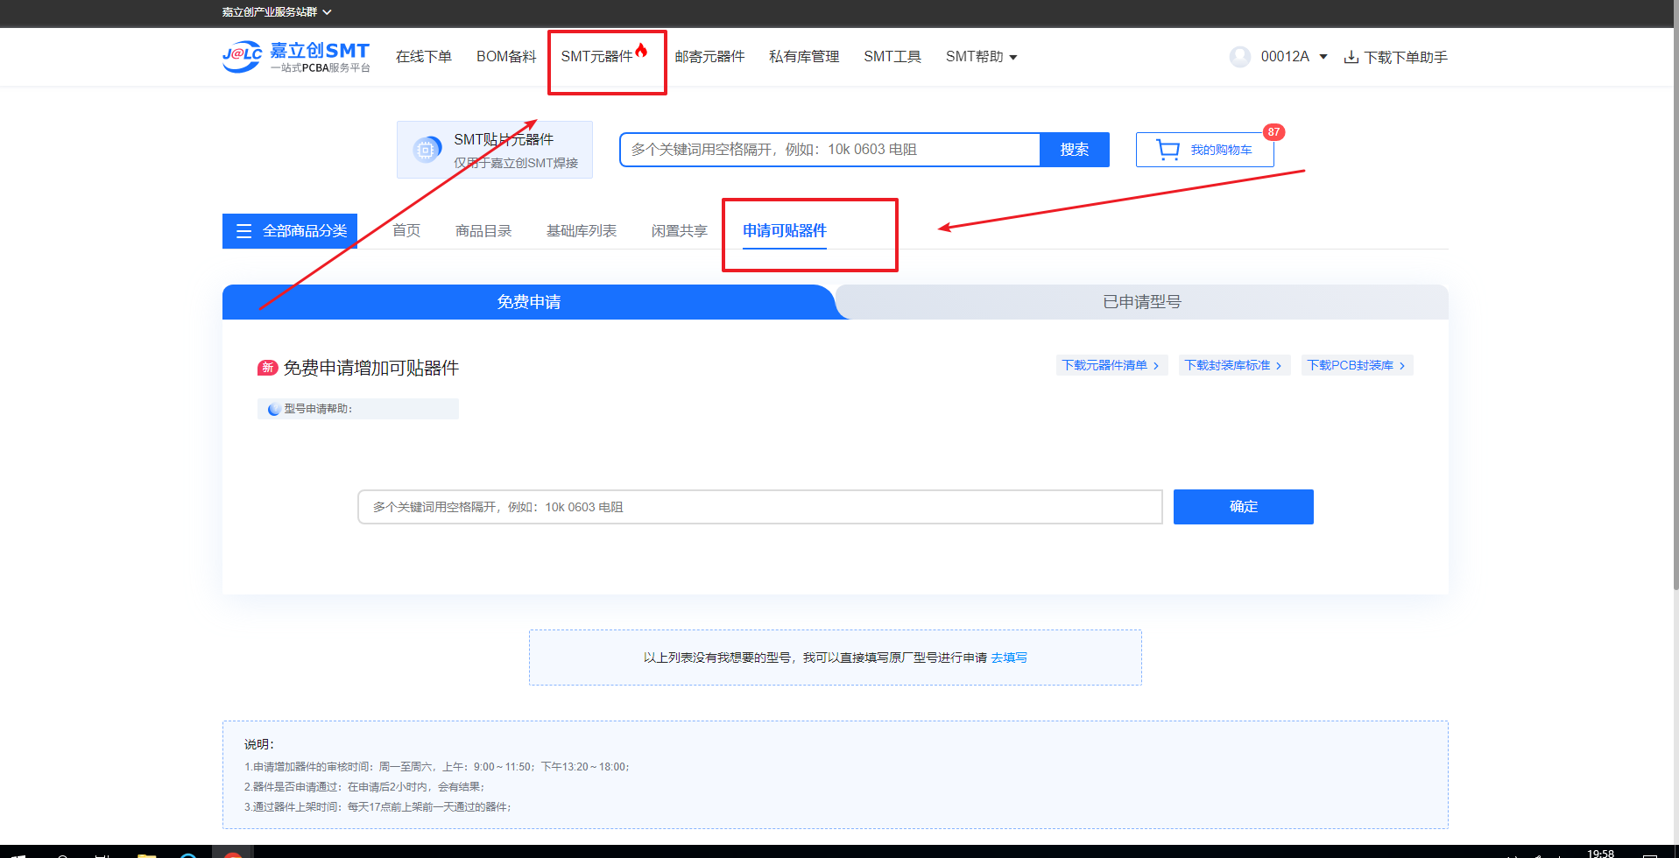Click the SMT贴片元器件 chip icon
The height and width of the screenshot is (858, 1679).
[427, 150]
